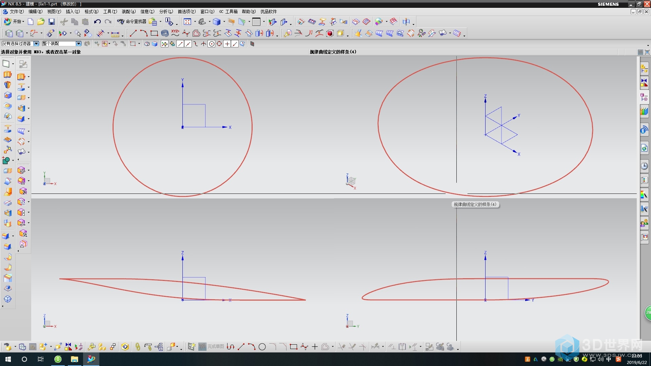Click the Fit view icon
Screen dimensions: 651x366
click(188, 22)
